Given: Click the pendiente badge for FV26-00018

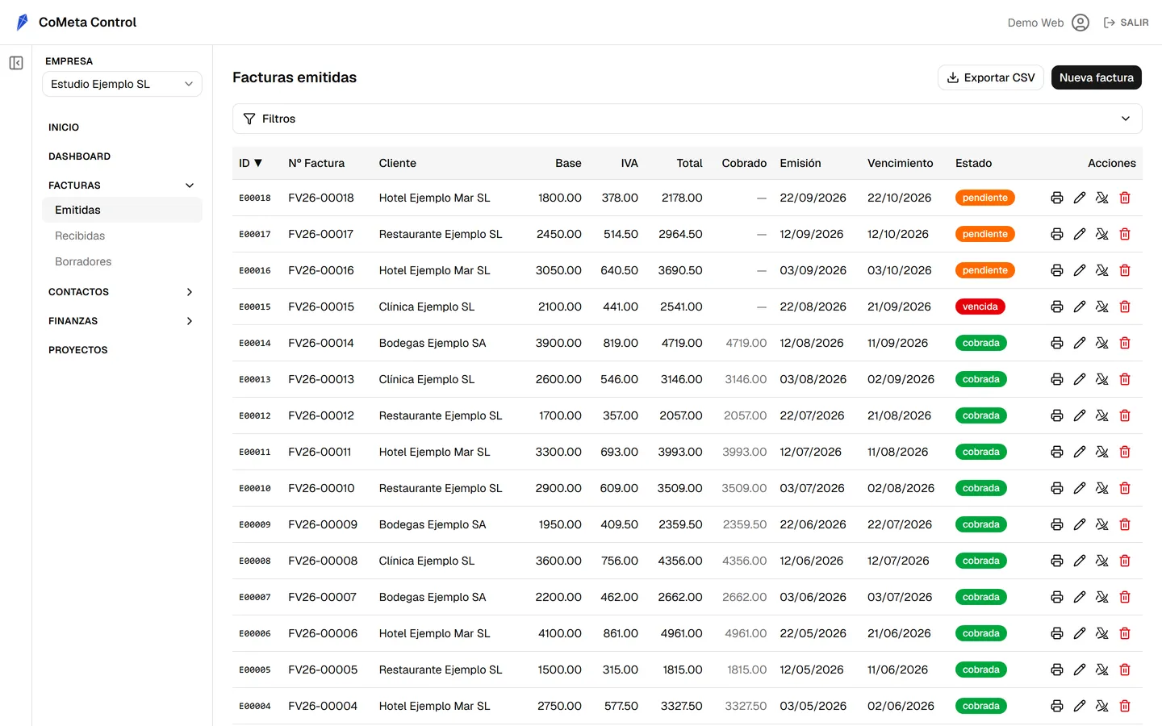Looking at the screenshot, I should 985,198.
